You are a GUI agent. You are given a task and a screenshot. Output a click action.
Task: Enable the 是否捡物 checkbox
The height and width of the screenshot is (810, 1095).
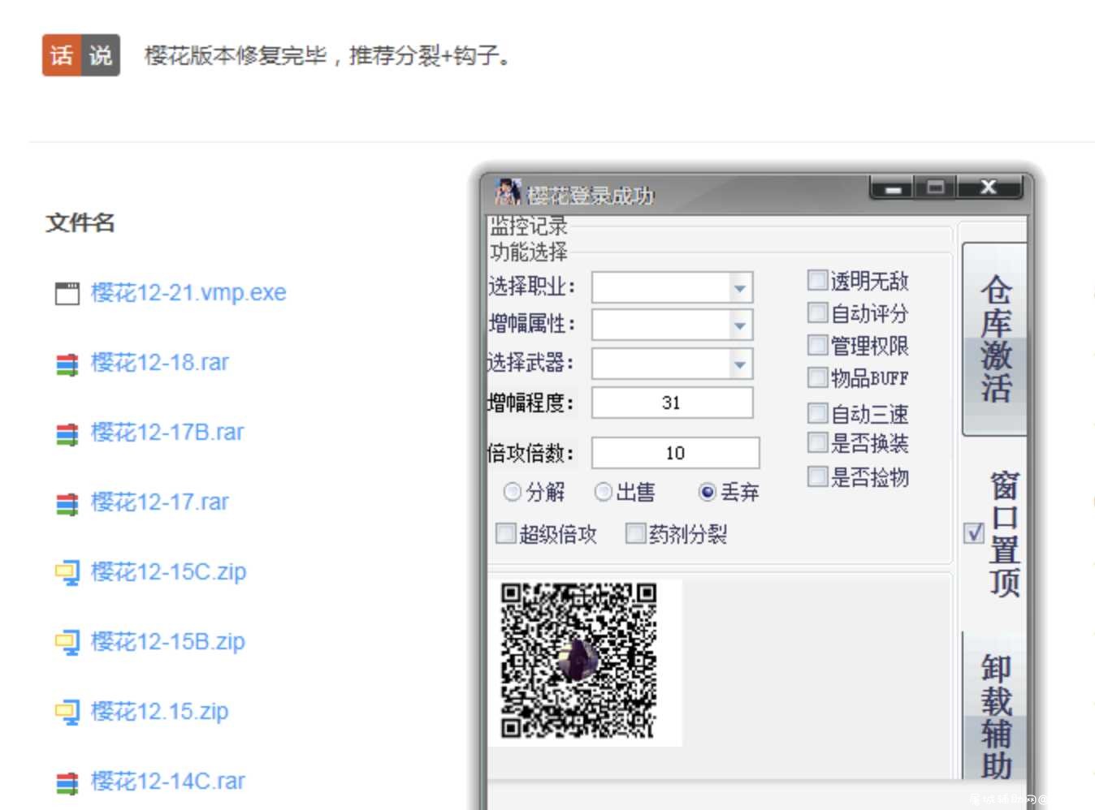(x=817, y=476)
